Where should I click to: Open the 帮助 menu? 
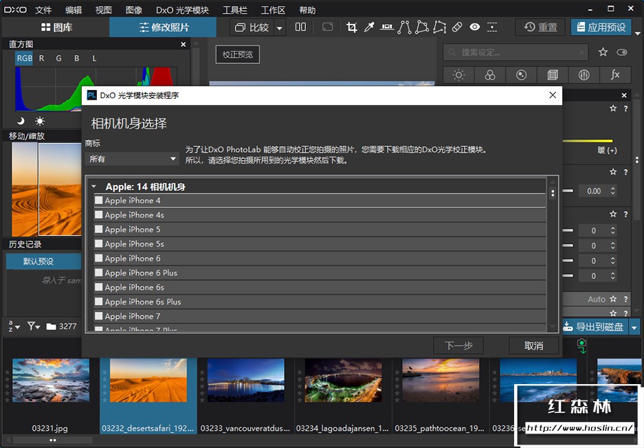click(x=307, y=9)
